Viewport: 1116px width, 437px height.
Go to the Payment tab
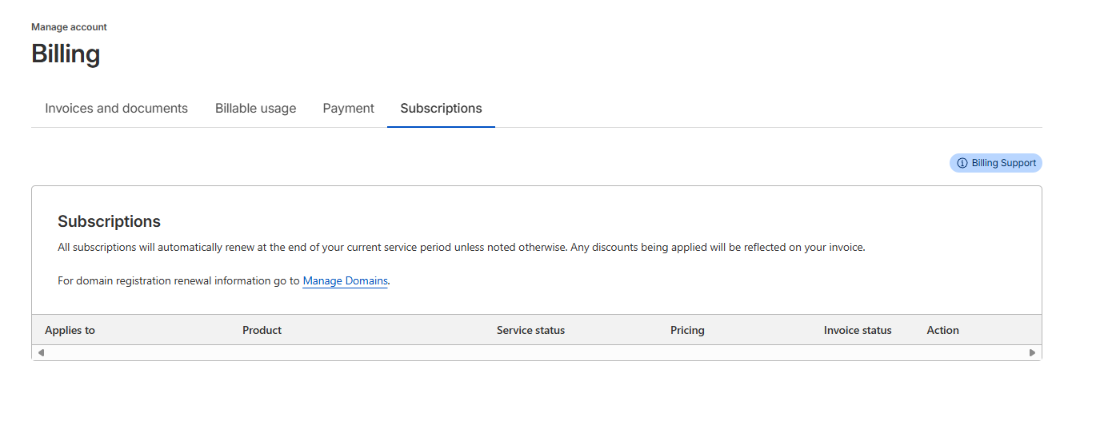click(348, 109)
